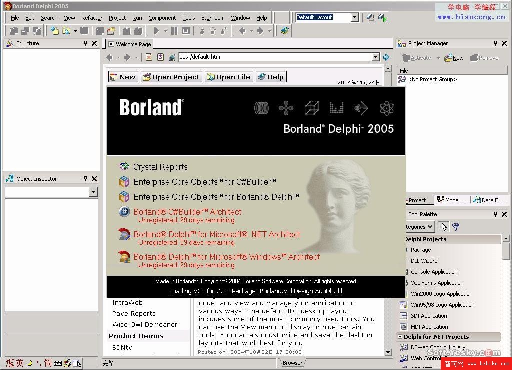Image resolution: width=512 pixels, height=370 pixels.
Task: Pin the Structure panel
Action: coord(85,43)
